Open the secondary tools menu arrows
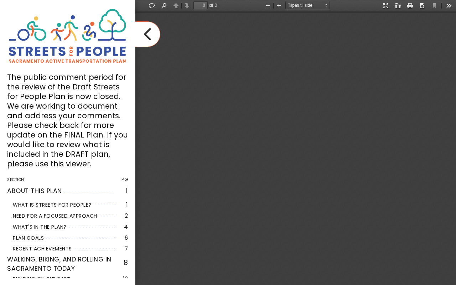456x285 pixels. click(449, 5)
